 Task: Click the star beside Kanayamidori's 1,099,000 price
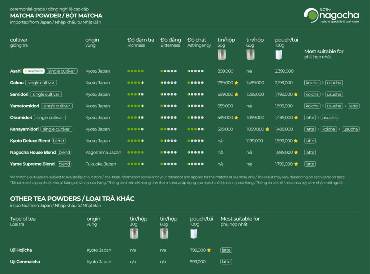(267, 129)
